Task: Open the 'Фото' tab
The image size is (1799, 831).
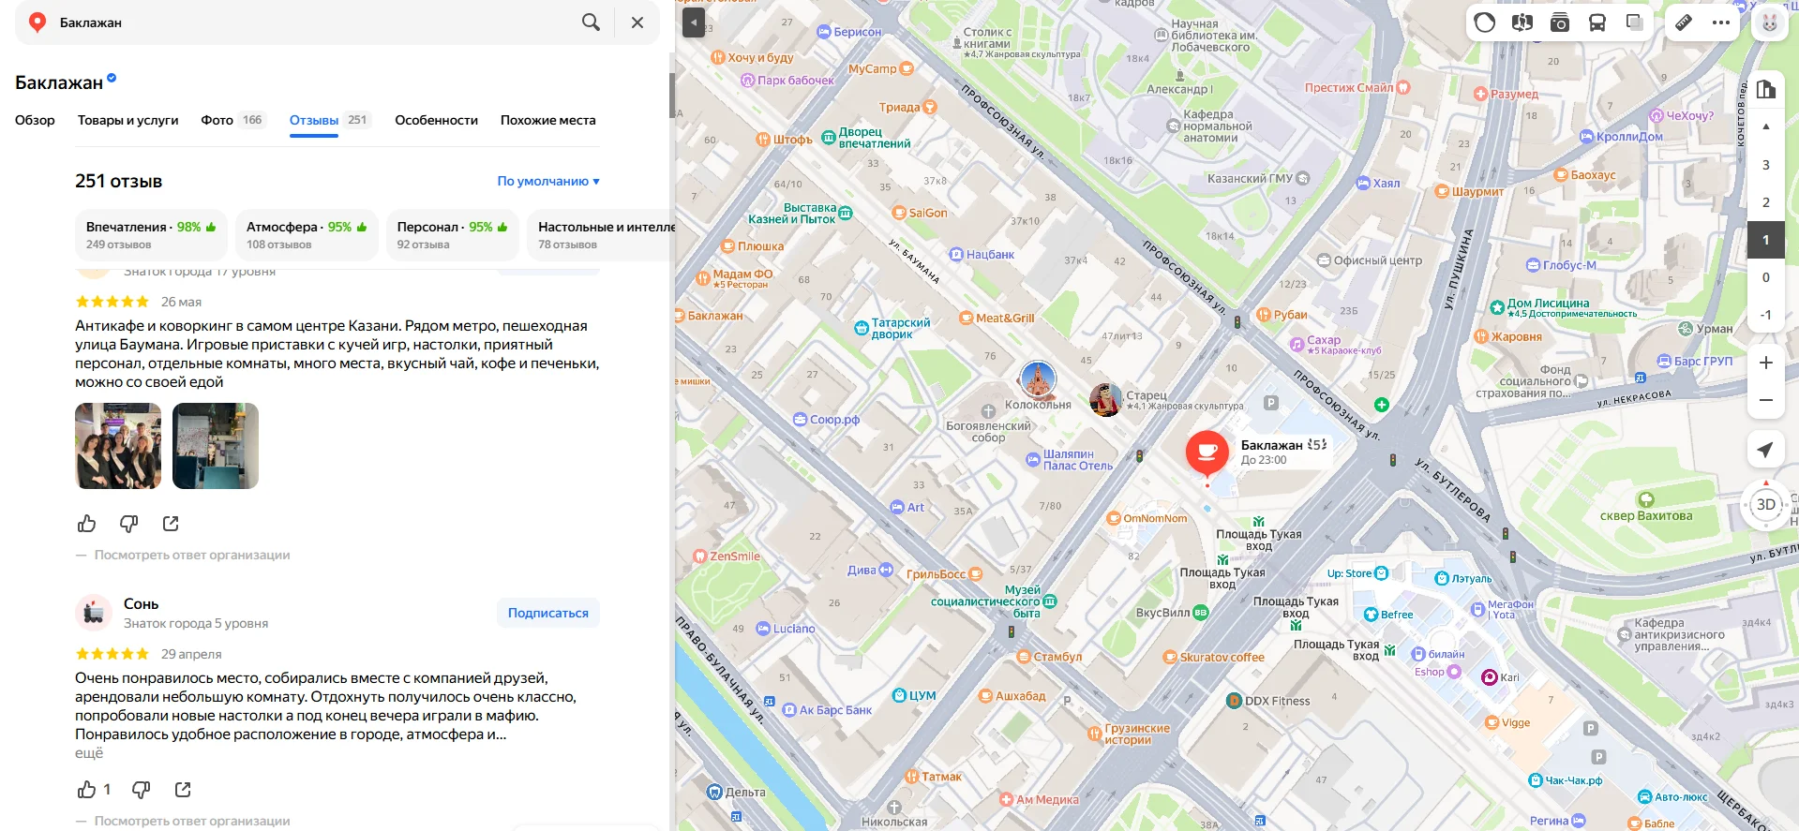Action: point(233,120)
